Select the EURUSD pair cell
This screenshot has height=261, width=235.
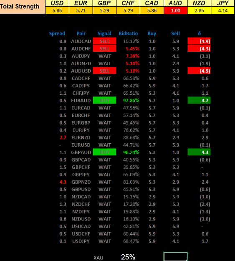click(x=81, y=145)
